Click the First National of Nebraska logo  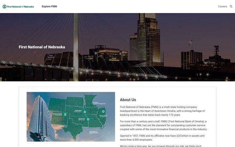point(18,7)
